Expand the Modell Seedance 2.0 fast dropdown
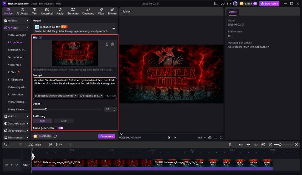Image resolution: width=302 pixels, height=175 pixels. 114,29
